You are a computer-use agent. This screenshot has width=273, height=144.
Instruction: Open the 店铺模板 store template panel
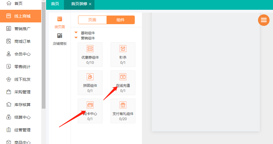(x=60, y=39)
